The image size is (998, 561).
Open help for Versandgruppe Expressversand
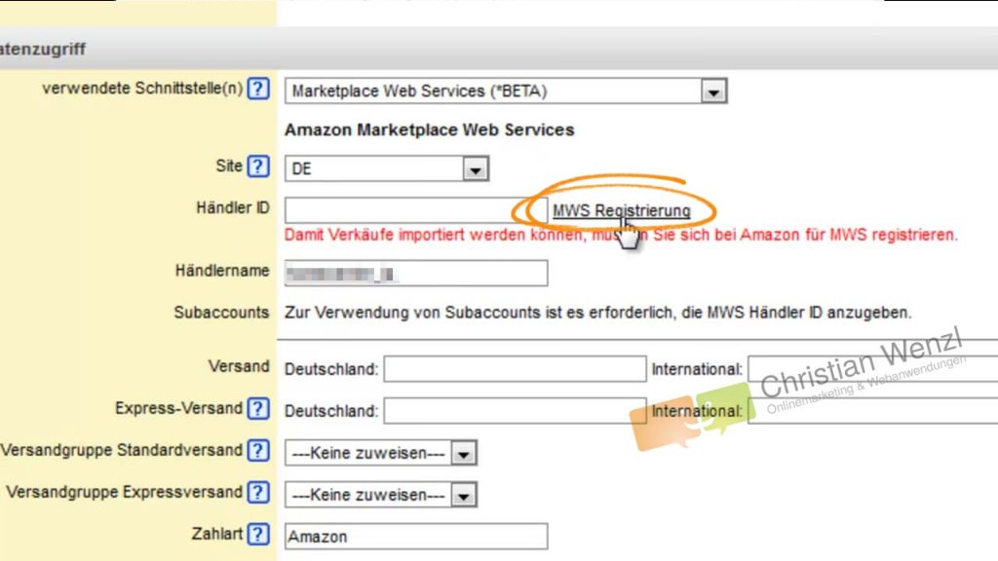257,493
